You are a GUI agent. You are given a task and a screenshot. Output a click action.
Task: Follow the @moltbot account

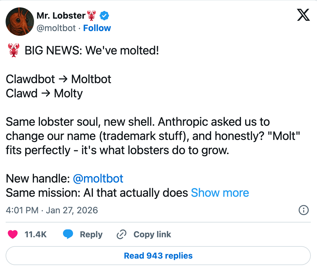97,28
